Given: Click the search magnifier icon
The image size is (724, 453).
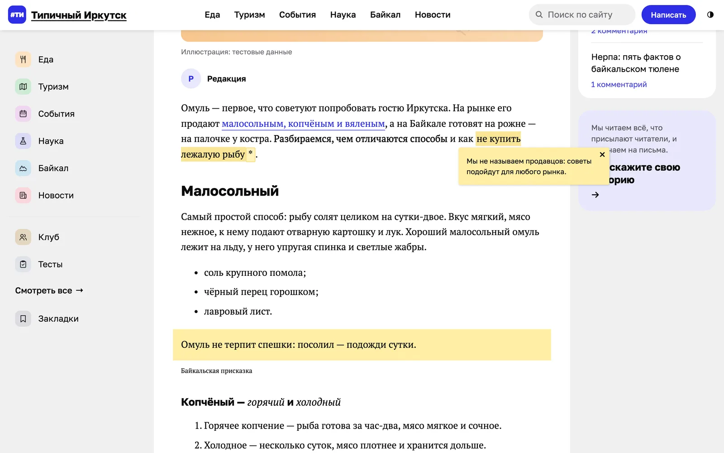Looking at the screenshot, I should click(539, 14).
